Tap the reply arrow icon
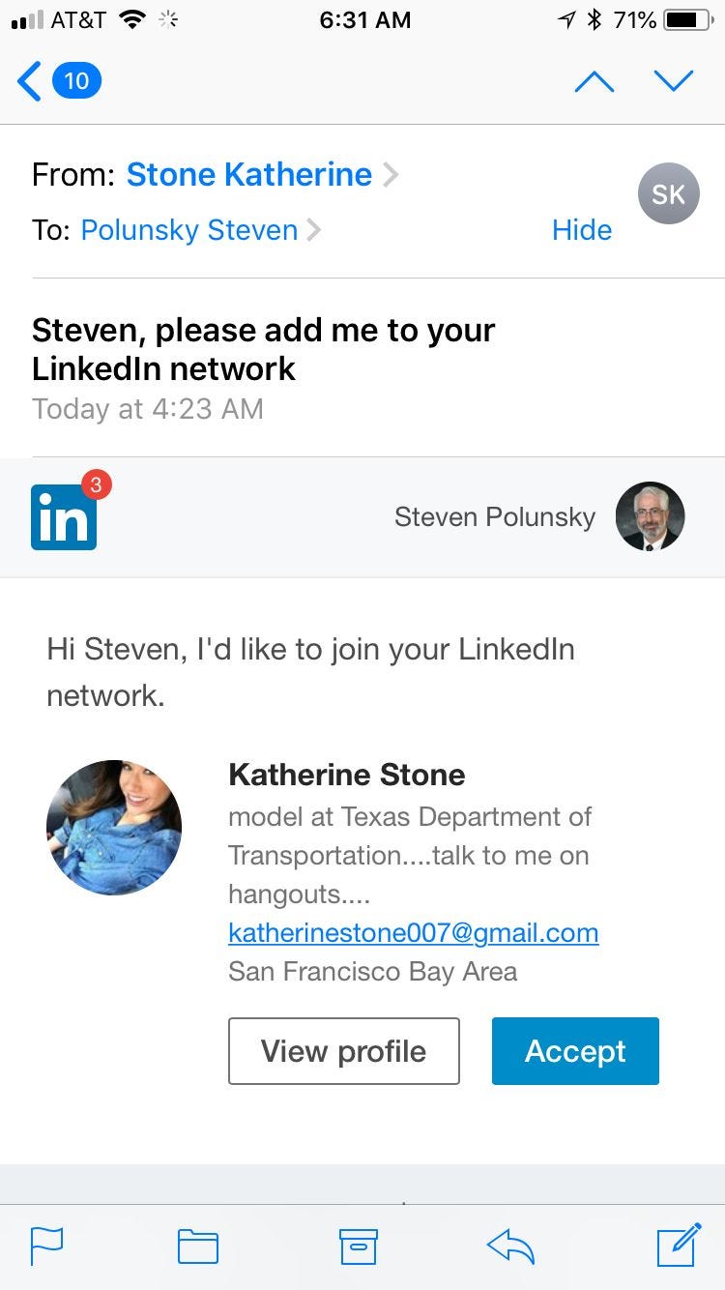The width and height of the screenshot is (725, 1290). pos(511,1246)
